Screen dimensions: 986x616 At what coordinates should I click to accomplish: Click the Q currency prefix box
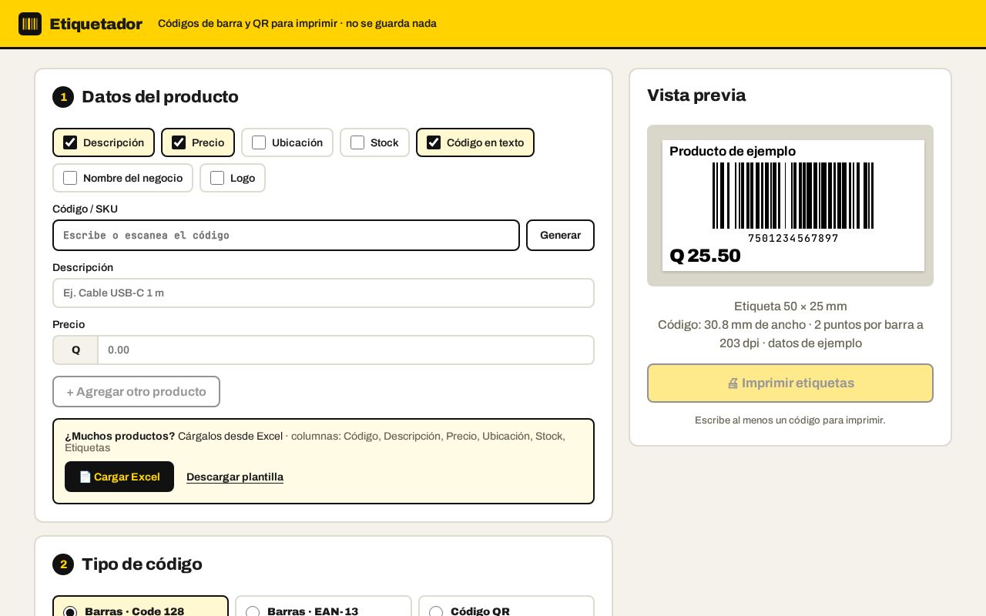coord(75,350)
